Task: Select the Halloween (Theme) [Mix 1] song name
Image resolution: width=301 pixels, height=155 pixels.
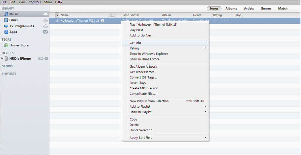Action: pyautogui.click(x=79, y=21)
